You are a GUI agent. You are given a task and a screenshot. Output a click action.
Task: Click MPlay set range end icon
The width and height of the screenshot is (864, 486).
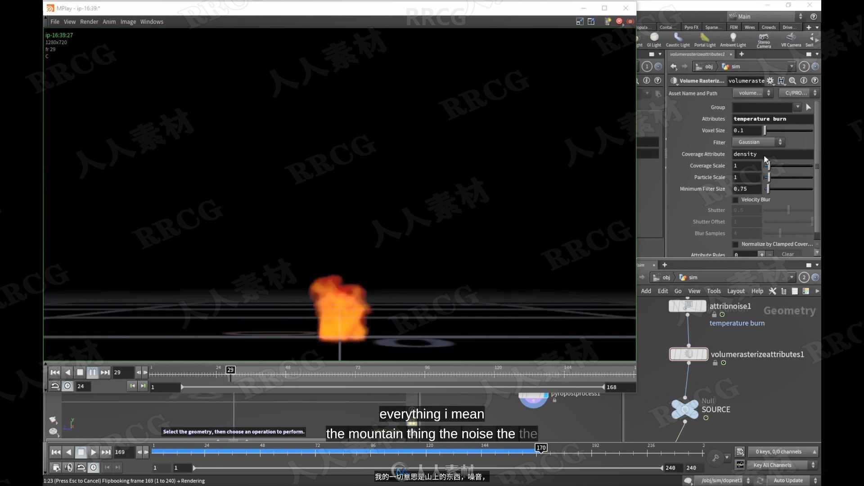pos(143,386)
